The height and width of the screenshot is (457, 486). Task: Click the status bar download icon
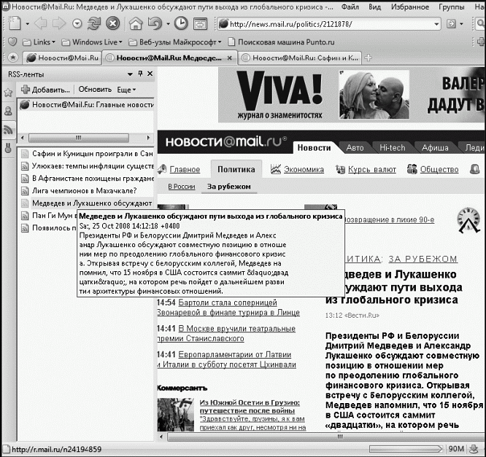(x=474, y=449)
